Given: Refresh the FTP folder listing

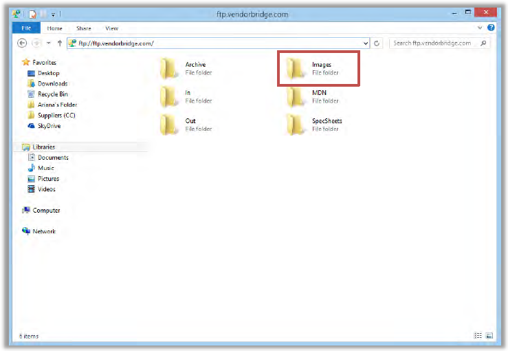Looking at the screenshot, I should tap(377, 43).
